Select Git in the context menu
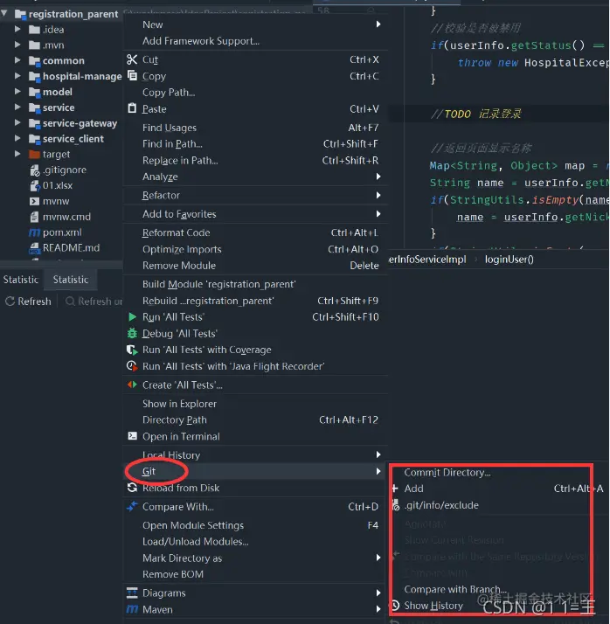610x624 pixels. [255, 471]
